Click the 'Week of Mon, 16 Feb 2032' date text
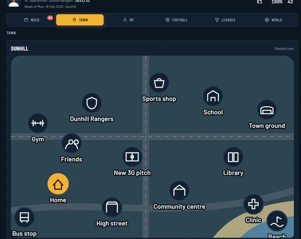301x239 pixels. 44,7
